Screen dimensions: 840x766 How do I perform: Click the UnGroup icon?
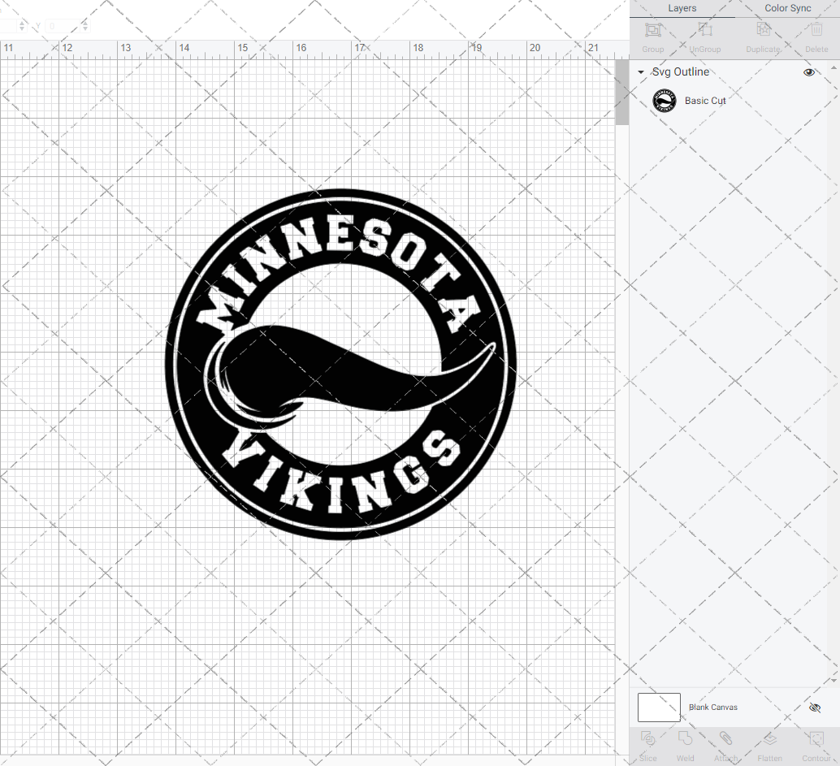click(704, 31)
